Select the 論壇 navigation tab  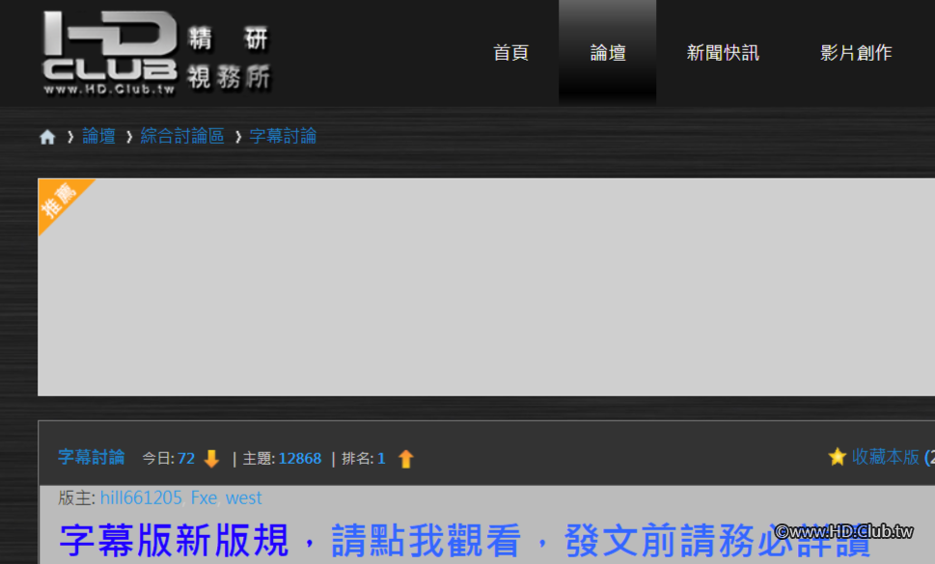pyautogui.click(x=608, y=53)
